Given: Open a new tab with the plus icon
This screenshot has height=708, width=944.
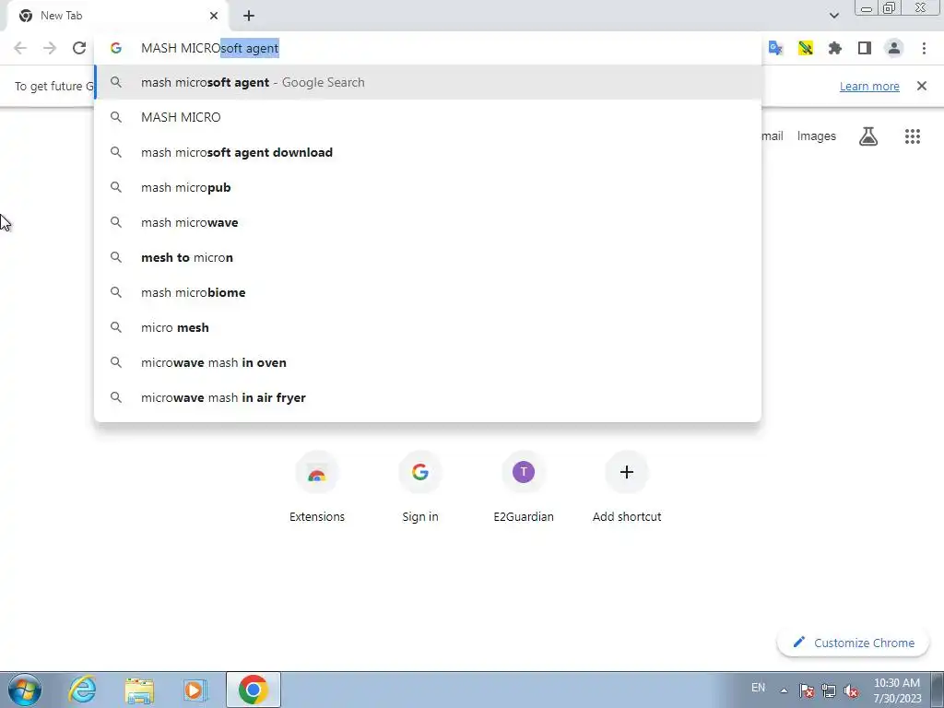Looking at the screenshot, I should 249,16.
